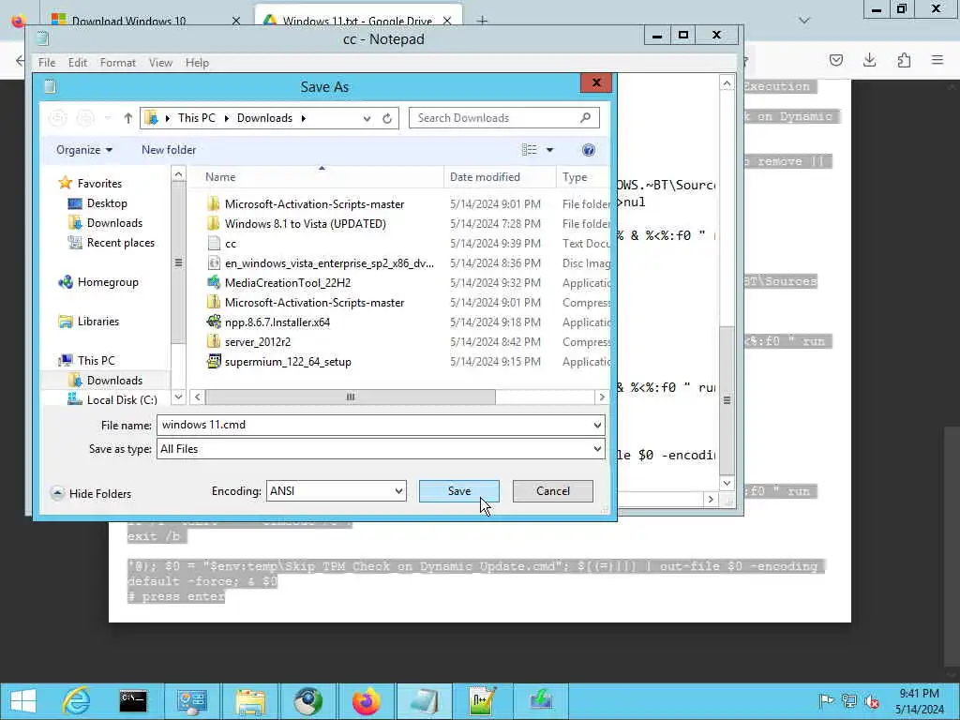Select supermium_122_64_setup application
Image resolution: width=960 pixels, height=720 pixels.
pyautogui.click(x=288, y=362)
